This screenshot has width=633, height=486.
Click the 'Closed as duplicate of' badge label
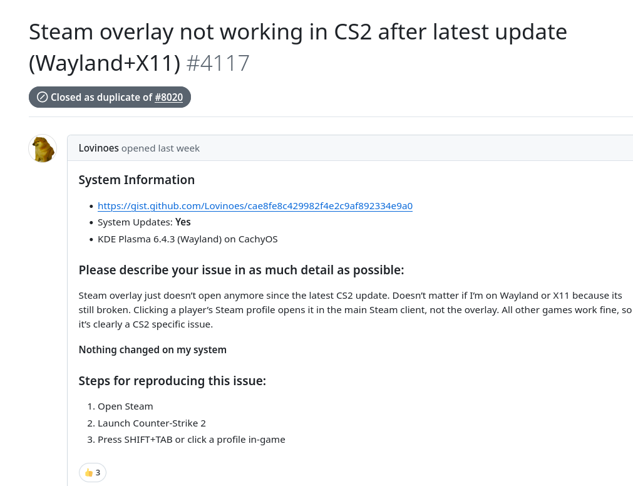(x=101, y=97)
